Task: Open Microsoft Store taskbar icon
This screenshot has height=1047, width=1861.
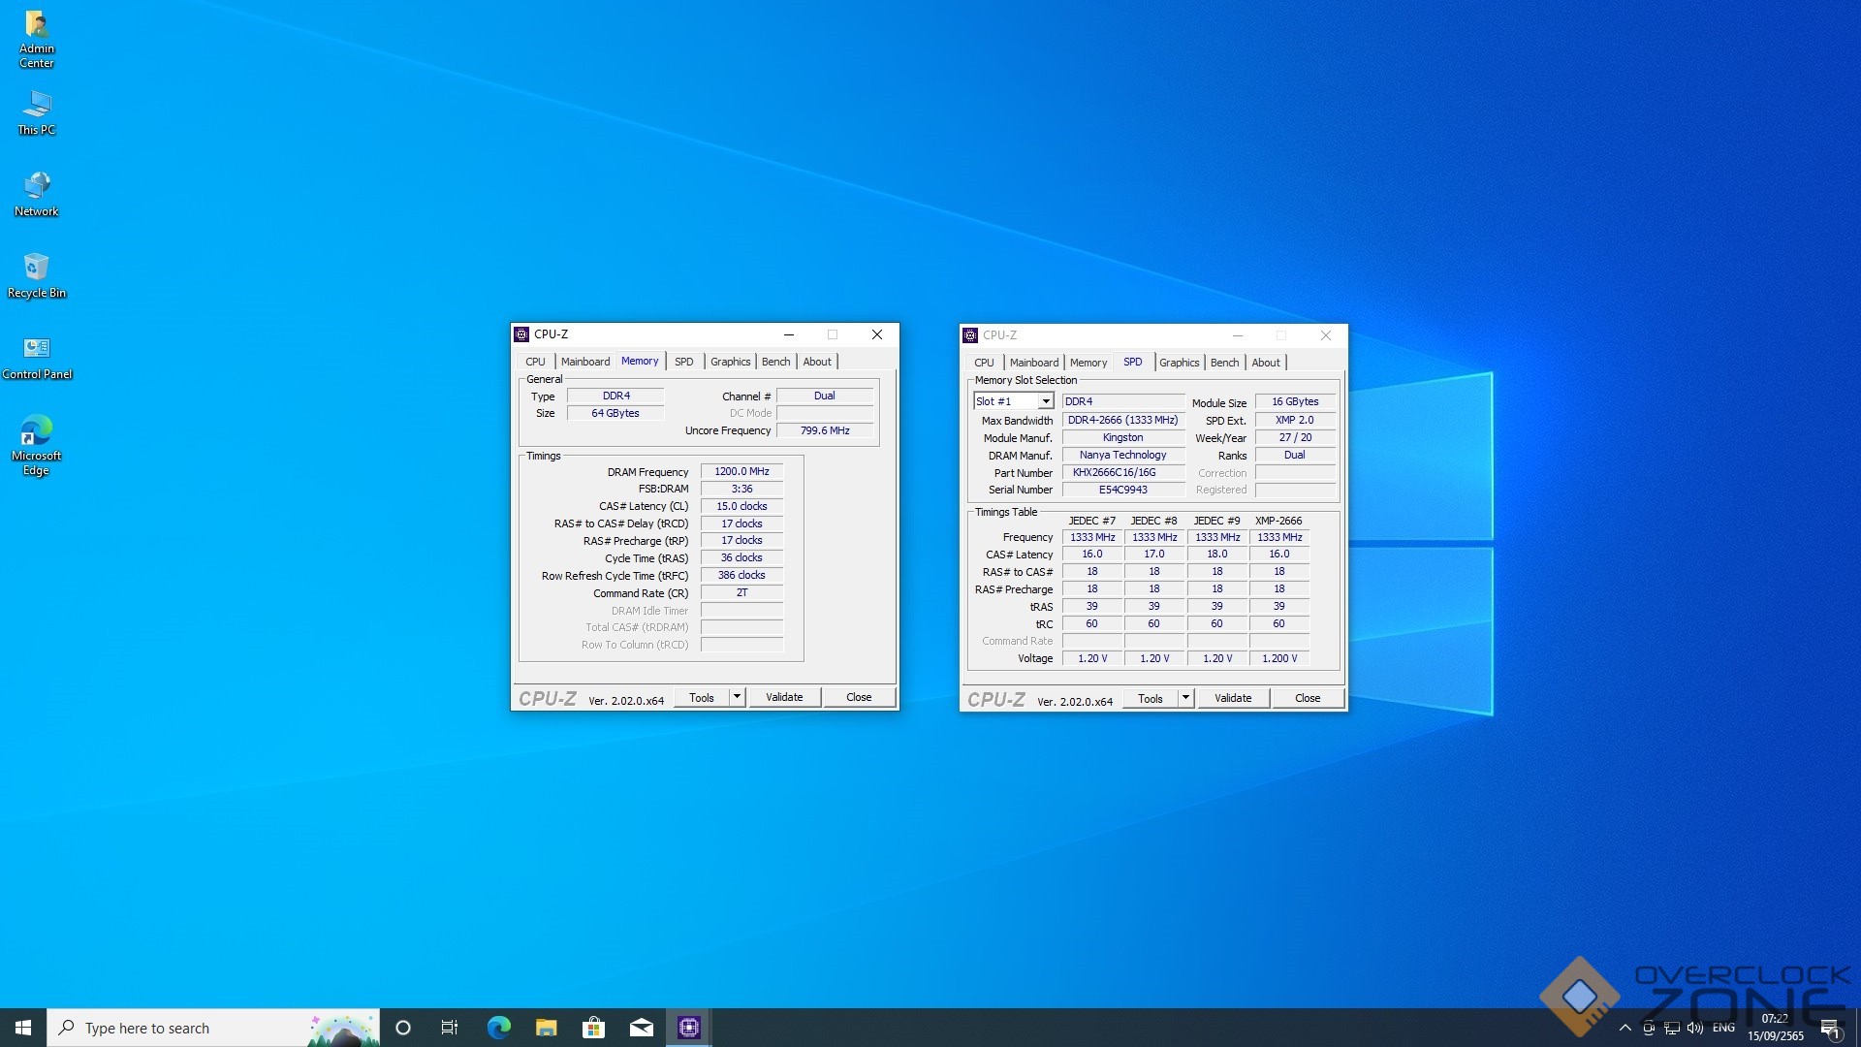Action: tap(593, 1028)
